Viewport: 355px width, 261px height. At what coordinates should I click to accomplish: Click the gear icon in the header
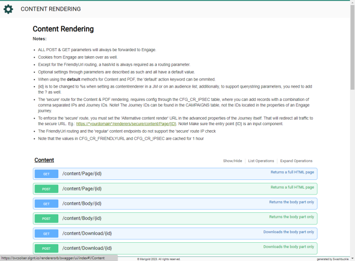(x=8, y=9)
